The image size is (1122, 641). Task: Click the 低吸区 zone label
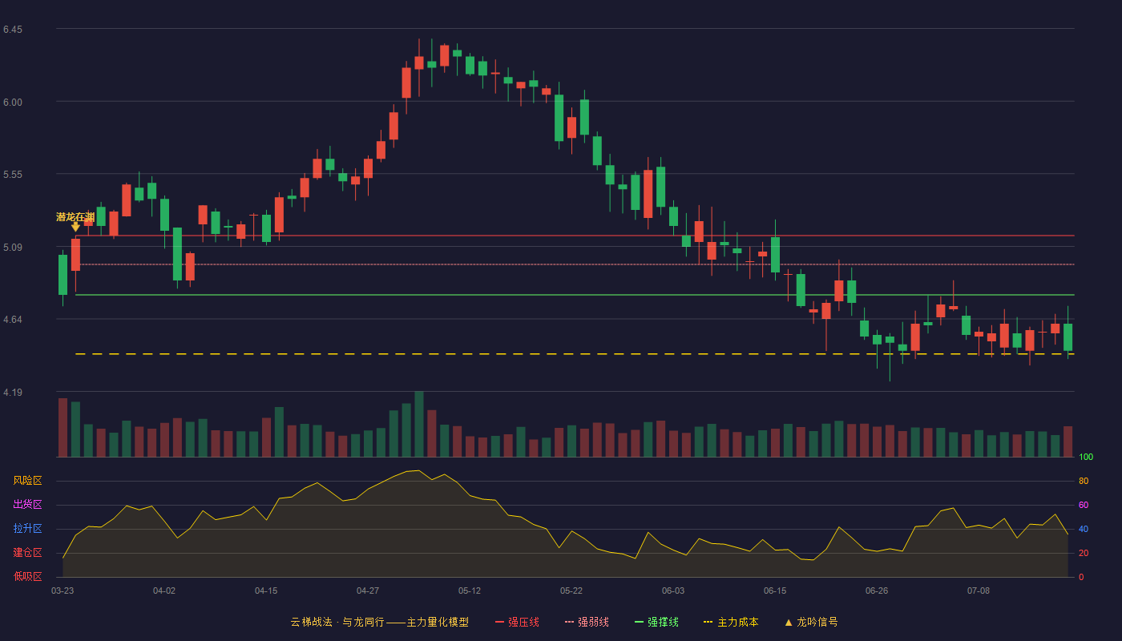click(27, 576)
